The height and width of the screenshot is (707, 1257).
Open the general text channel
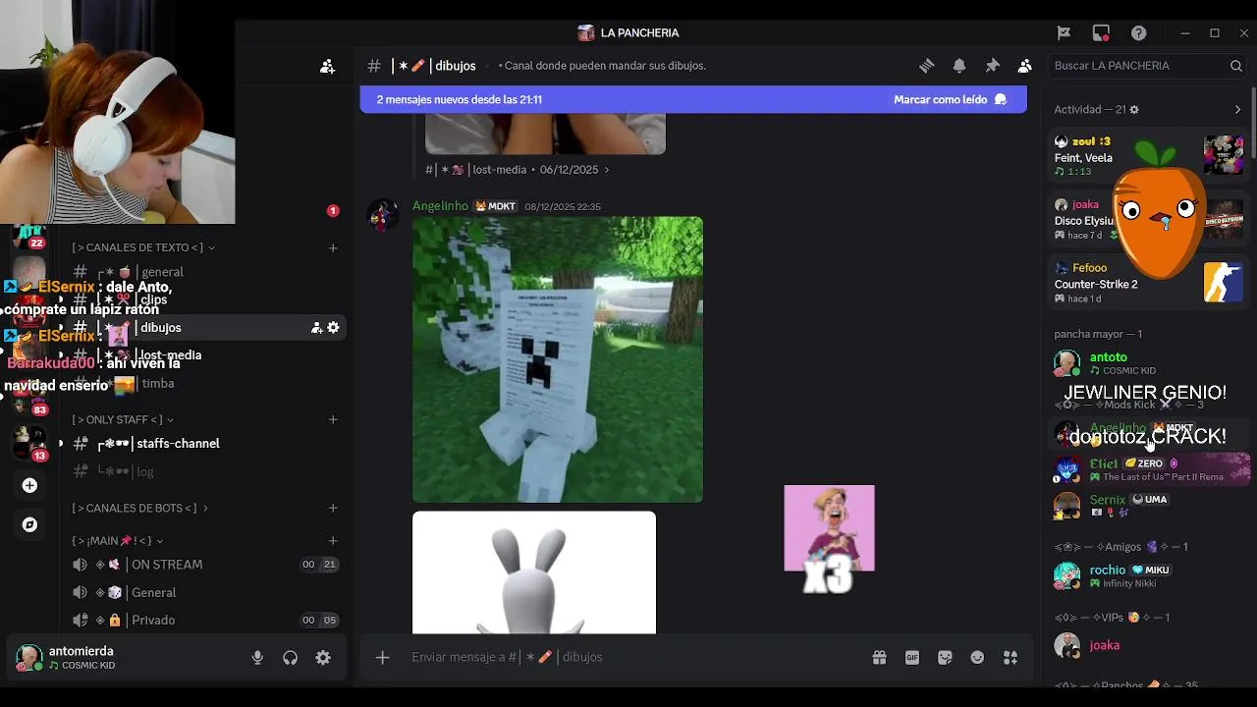pyautogui.click(x=206, y=272)
